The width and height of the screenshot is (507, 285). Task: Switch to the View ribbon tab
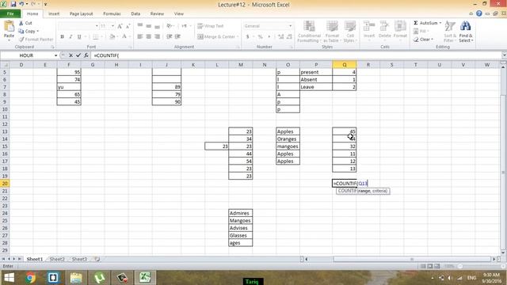pos(178,14)
